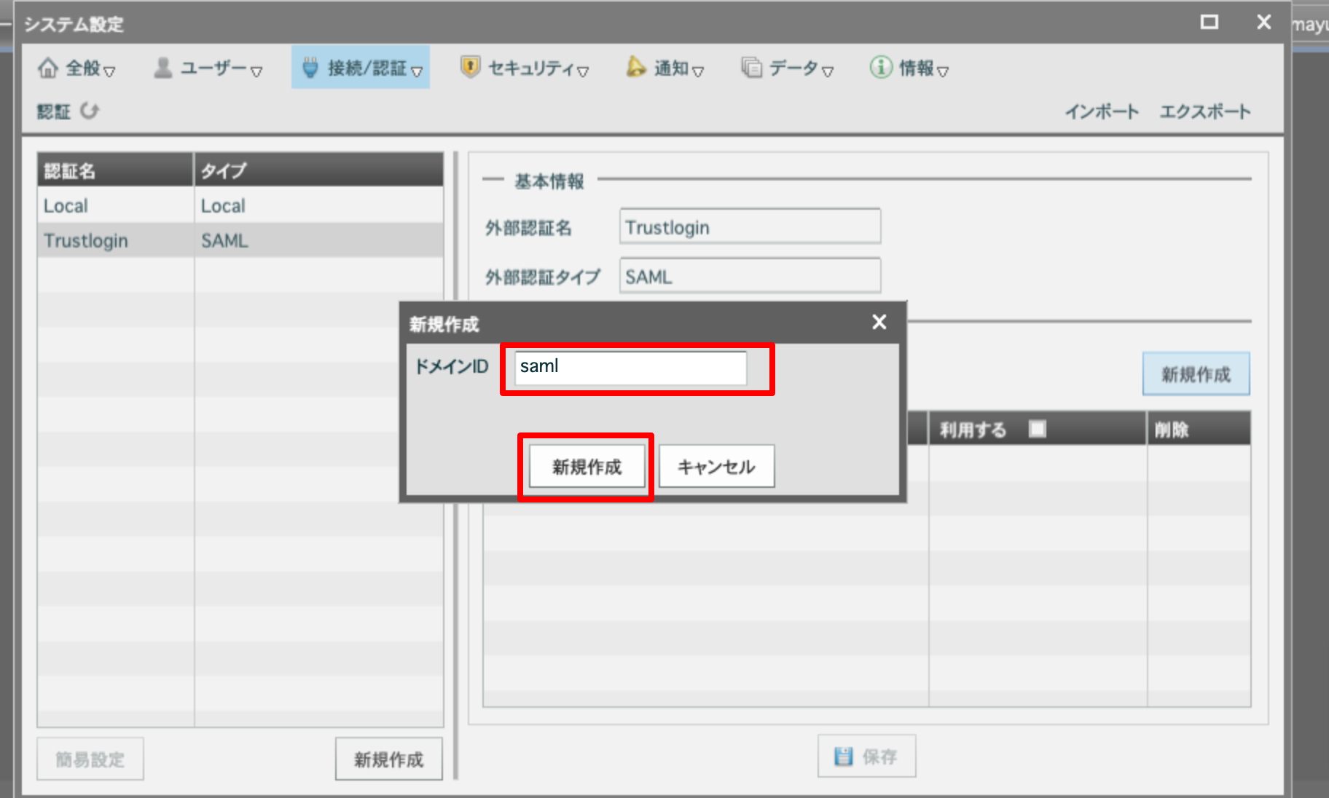Viewport: 1329px width, 798px height.
Task: Click 新規作成 button in the dialog
Action: (x=587, y=467)
